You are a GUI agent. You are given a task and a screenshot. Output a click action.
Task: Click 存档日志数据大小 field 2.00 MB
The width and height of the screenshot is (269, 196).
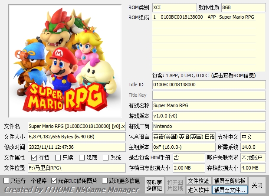(x=189, y=168)
